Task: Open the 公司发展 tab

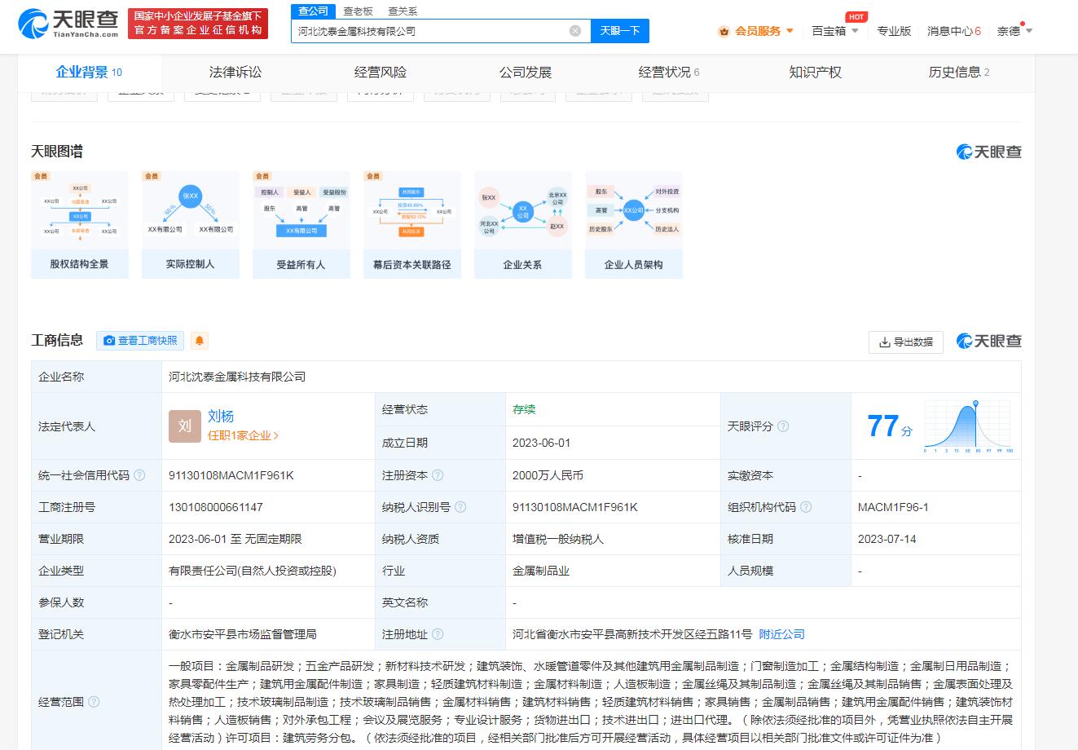Action: click(x=526, y=72)
